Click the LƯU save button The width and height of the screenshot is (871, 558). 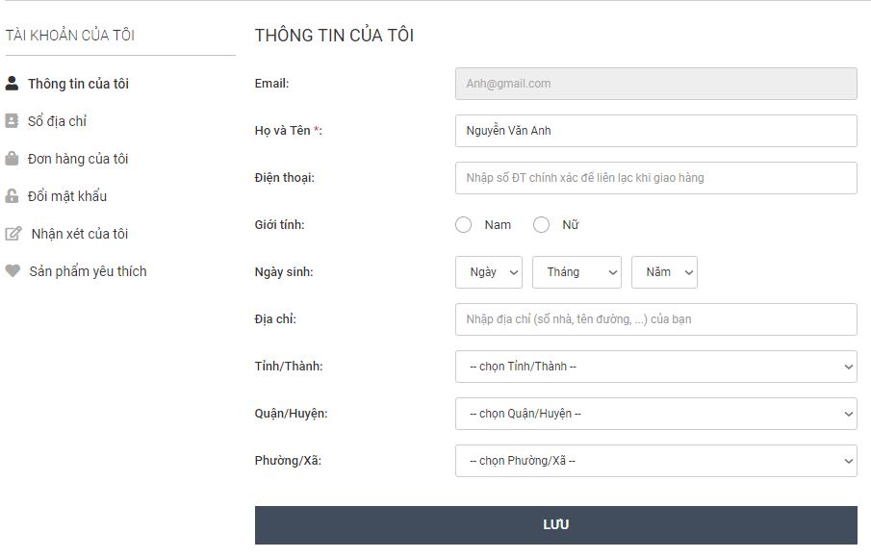(x=556, y=524)
